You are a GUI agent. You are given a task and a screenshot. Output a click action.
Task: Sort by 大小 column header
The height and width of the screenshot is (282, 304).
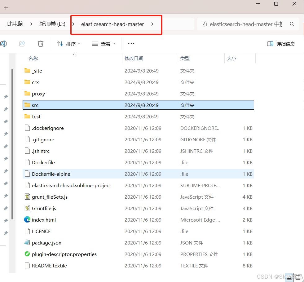[231, 58]
